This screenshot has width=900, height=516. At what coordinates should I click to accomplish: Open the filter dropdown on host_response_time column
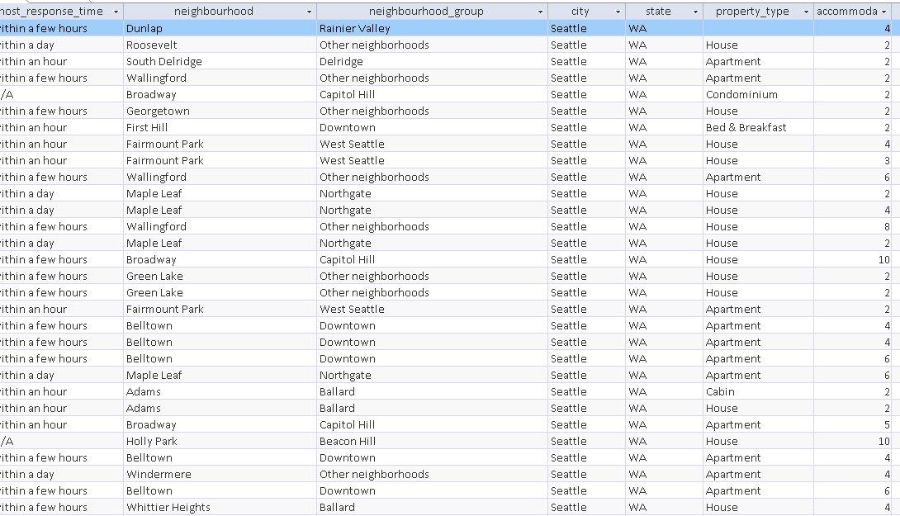pos(115,11)
